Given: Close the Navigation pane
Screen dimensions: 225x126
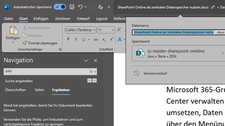Looking at the screenshot, I should (96, 60).
